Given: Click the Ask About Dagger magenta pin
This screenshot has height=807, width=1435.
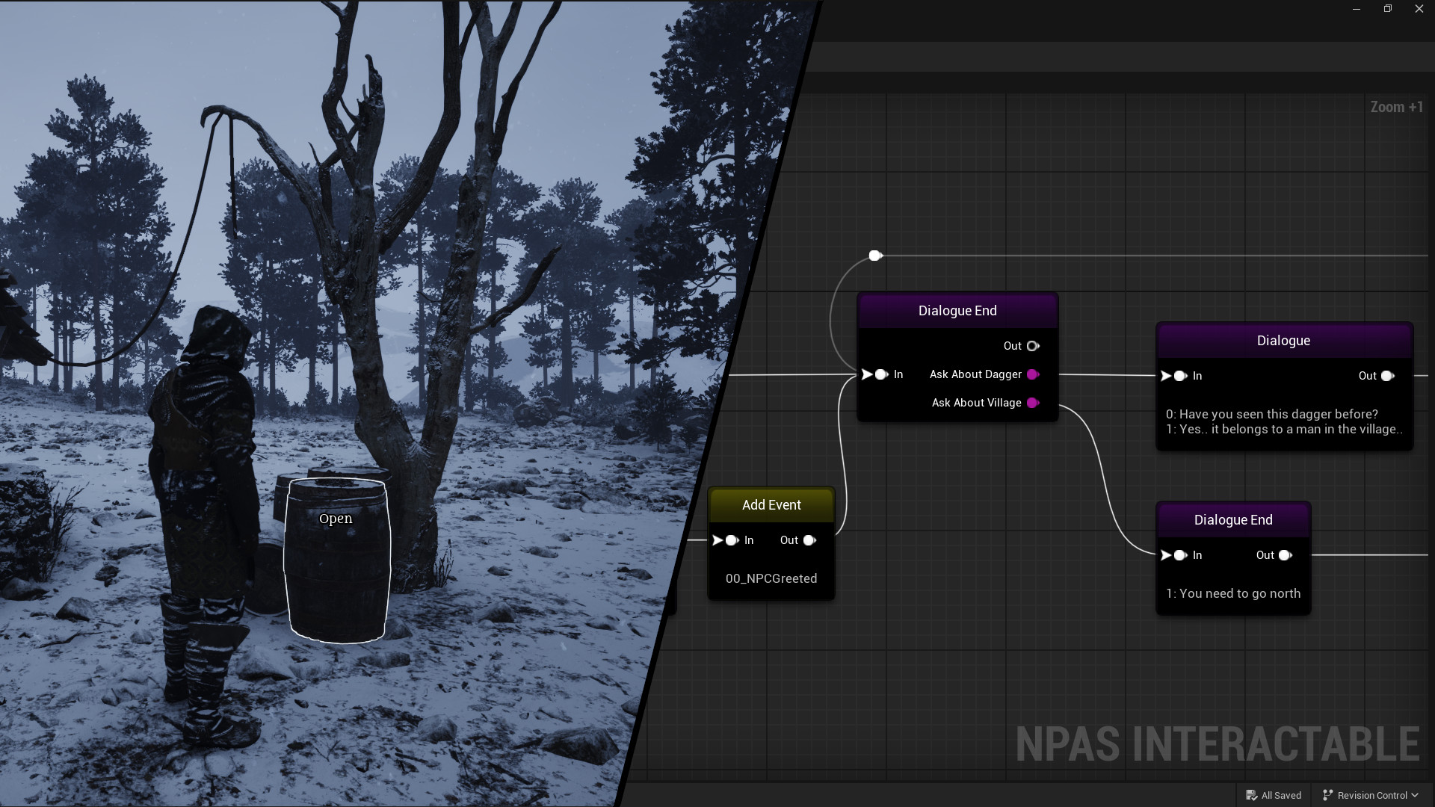Looking at the screenshot, I should [1033, 374].
